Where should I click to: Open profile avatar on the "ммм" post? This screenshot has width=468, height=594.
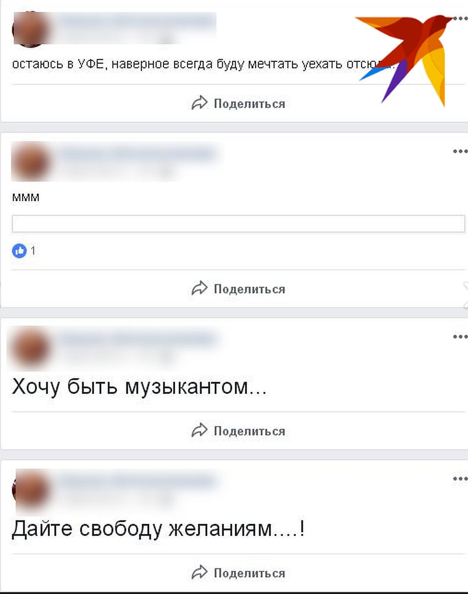tap(31, 162)
